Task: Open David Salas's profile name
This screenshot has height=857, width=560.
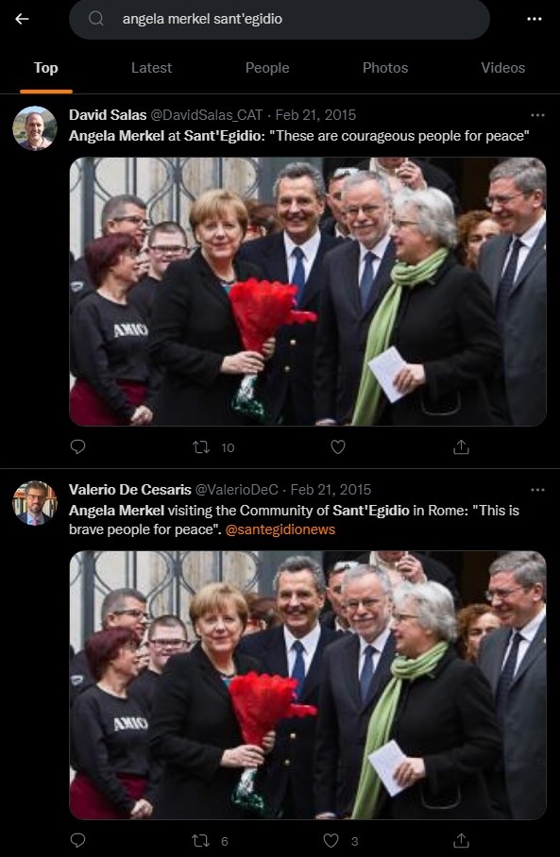Action: pyautogui.click(x=108, y=115)
